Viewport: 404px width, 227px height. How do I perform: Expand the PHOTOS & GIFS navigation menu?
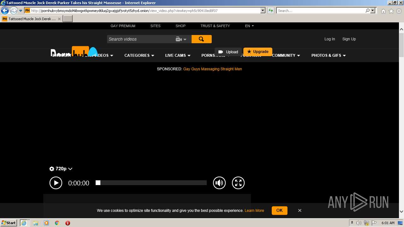pyautogui.click(x=329, y=55)
